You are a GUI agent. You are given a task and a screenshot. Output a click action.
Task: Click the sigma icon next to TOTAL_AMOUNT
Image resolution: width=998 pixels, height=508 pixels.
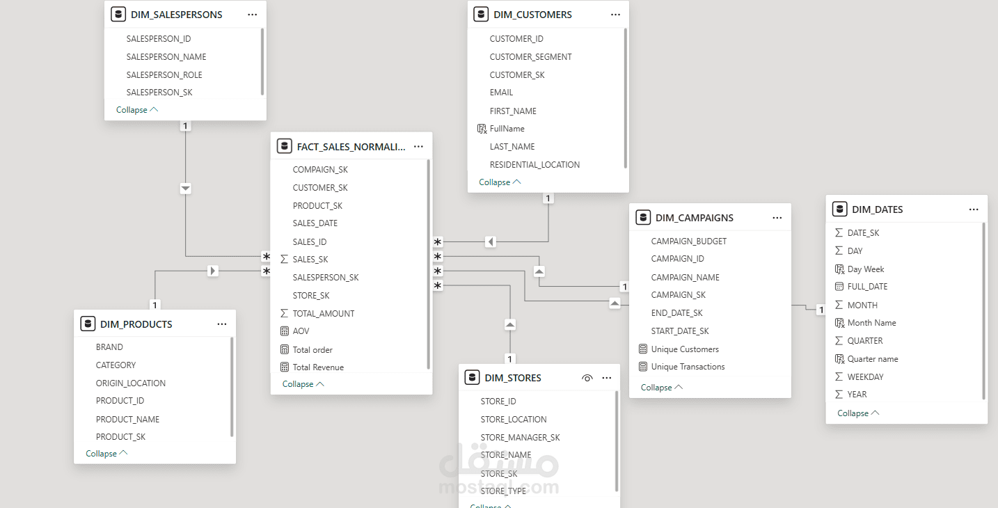coord(284,314)
